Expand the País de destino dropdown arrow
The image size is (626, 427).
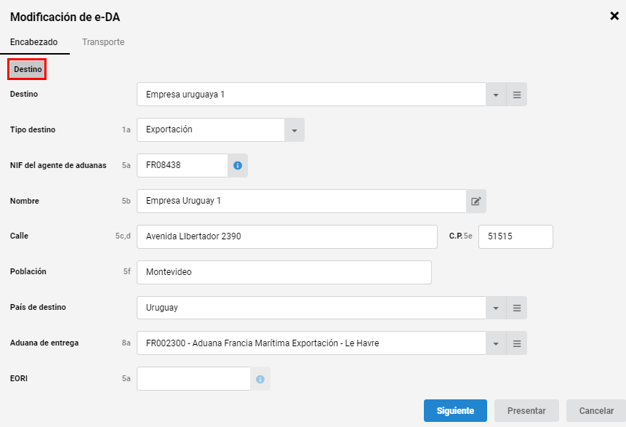(496, 308)
